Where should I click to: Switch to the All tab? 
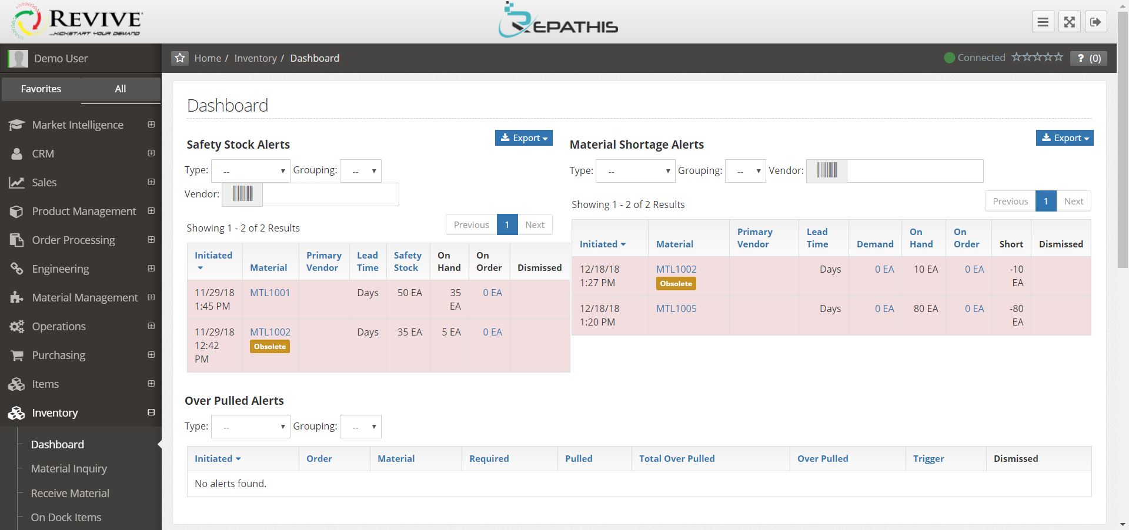tap(121, 89)
